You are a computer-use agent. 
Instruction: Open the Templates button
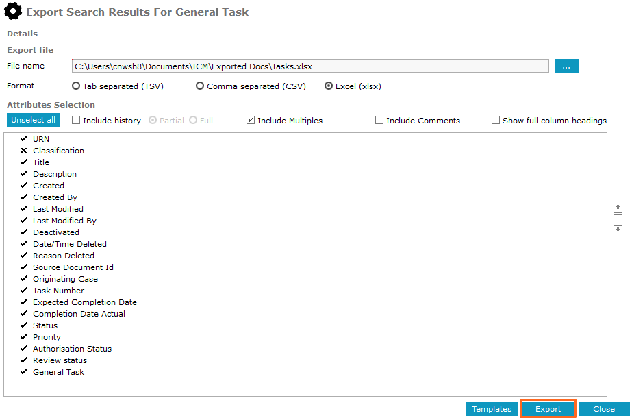(x=492, y=409)
